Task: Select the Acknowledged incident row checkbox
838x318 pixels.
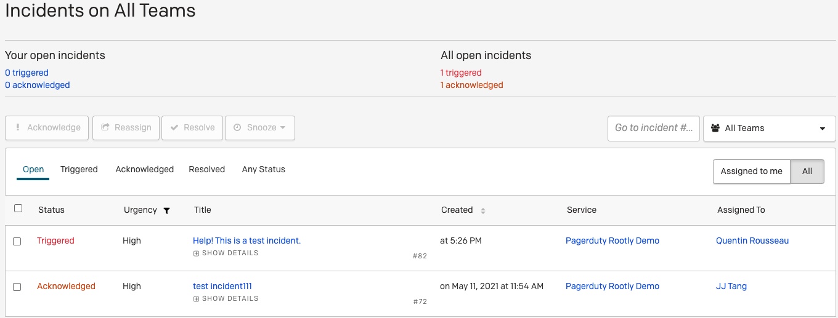Action: point(17,287)
